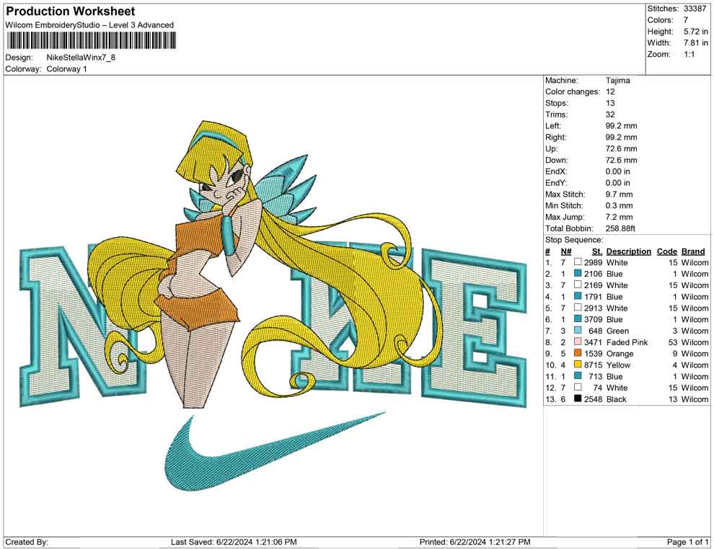Pick the blue swatch for stop 6 (3709)
Image resolution: width=714 pixels, height=549 pixels.
[x=578, y=319]
